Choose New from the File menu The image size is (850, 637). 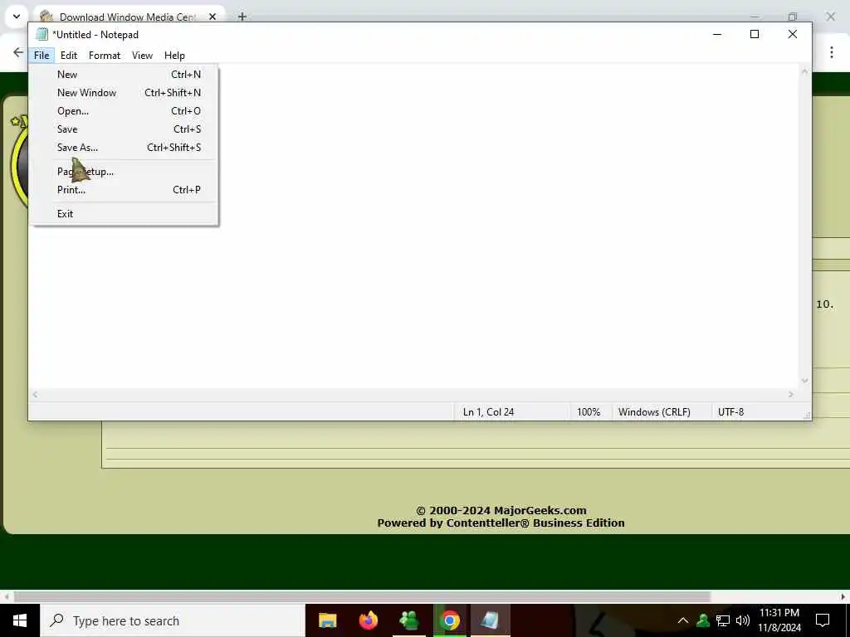coord(125,74)
